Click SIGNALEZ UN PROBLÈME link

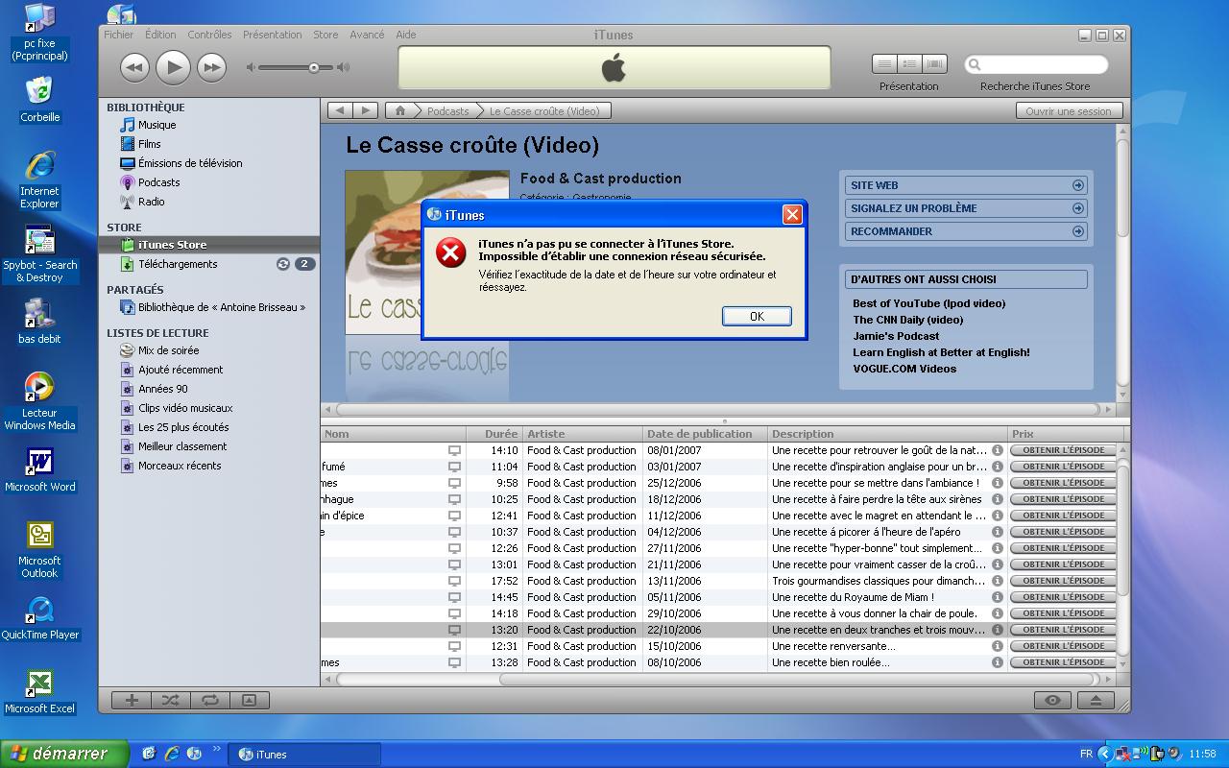pyautogui.click(x=966, y=208)
